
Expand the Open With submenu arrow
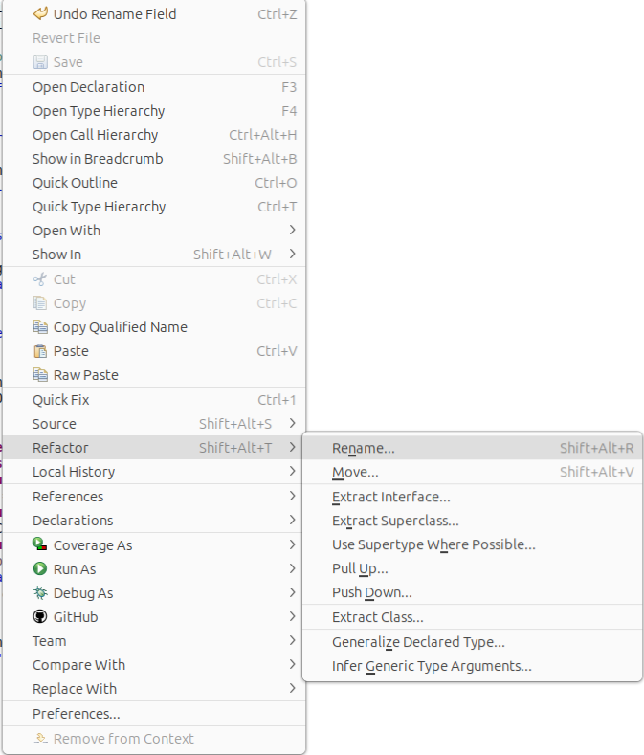tap(292, 231)
